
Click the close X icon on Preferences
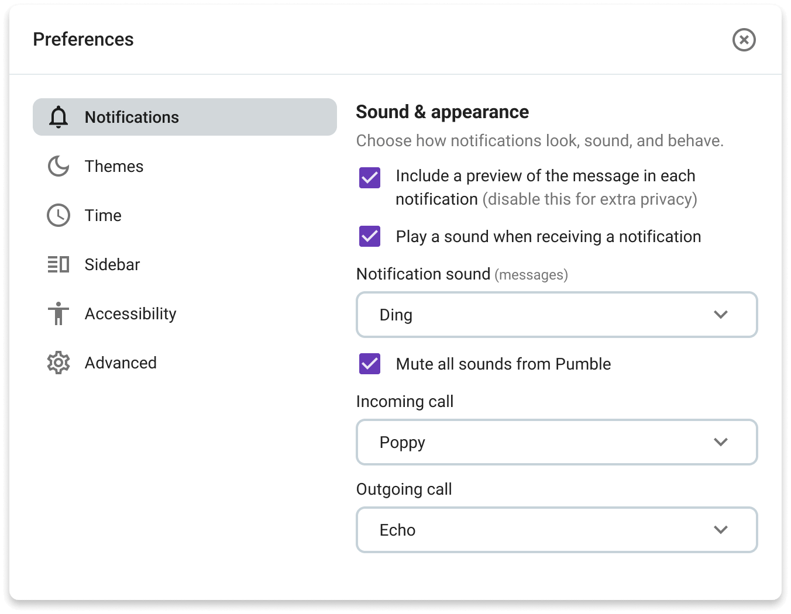[x=744, y=40]
